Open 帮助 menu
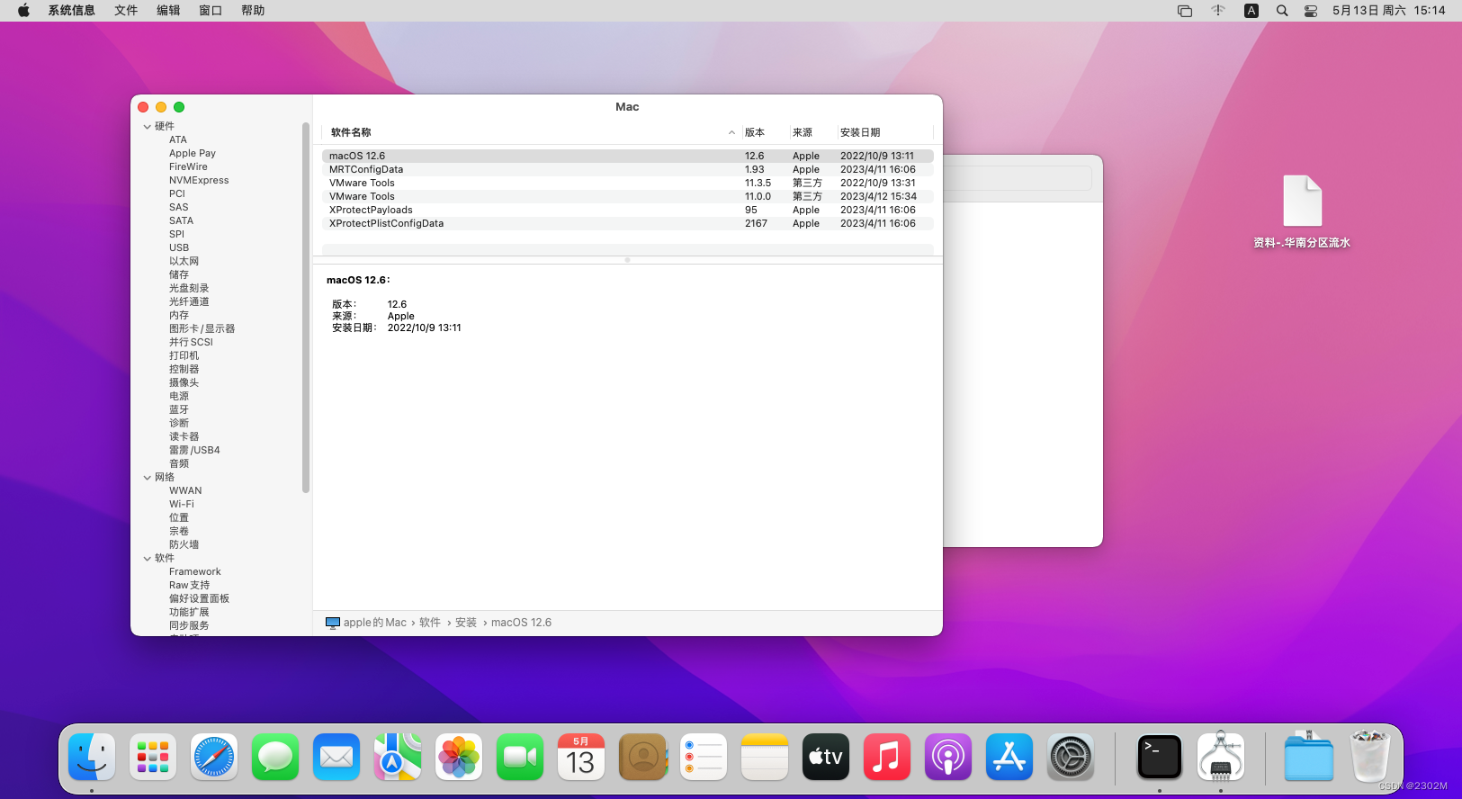 253,11
